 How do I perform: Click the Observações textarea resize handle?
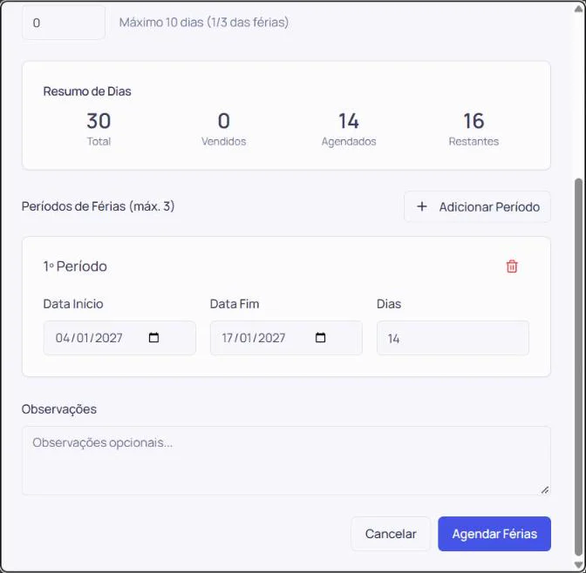tap(545, 489)
